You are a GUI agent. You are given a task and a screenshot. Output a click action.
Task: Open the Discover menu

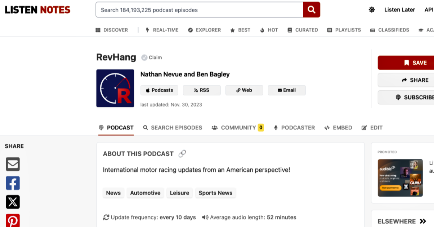[112, 30]
